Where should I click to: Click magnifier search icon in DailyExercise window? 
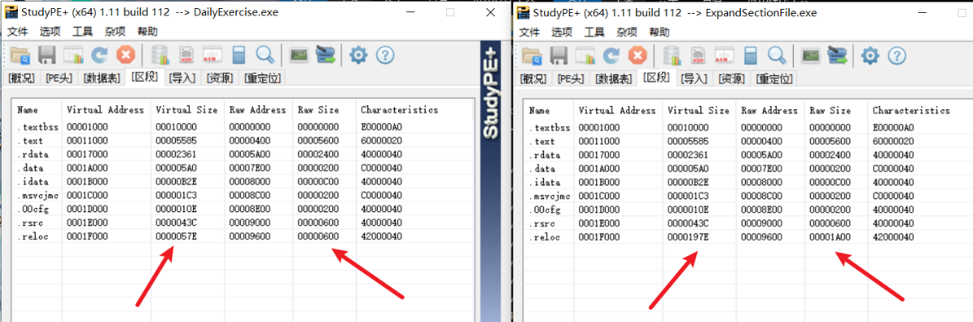pyautogui.click(x=264, y=55)
